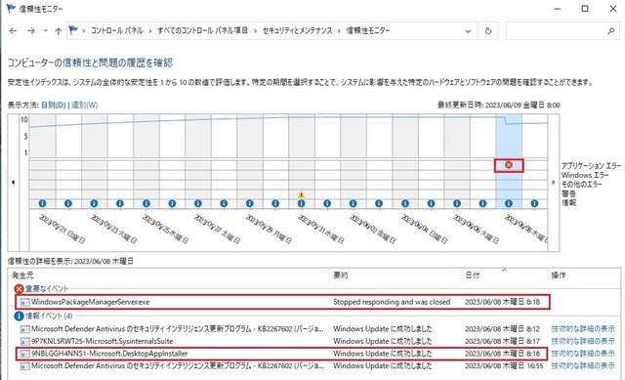The width and height of the screenshot is (625, 380).
Task: Click the information icon for 2023/05/21
Action: click(42, 203)
